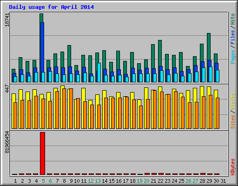The height and width of the screenshot is (186, 238).
Task: Click the orange Sites bar for day 1
Action: [x=15, y=115]
